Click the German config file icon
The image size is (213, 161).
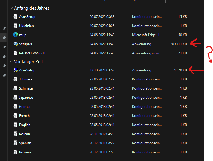click(15, 107)
